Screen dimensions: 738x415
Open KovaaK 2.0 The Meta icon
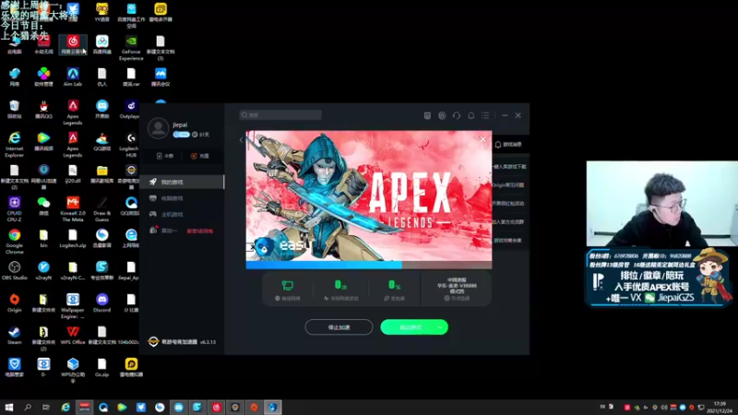point(73,209)
